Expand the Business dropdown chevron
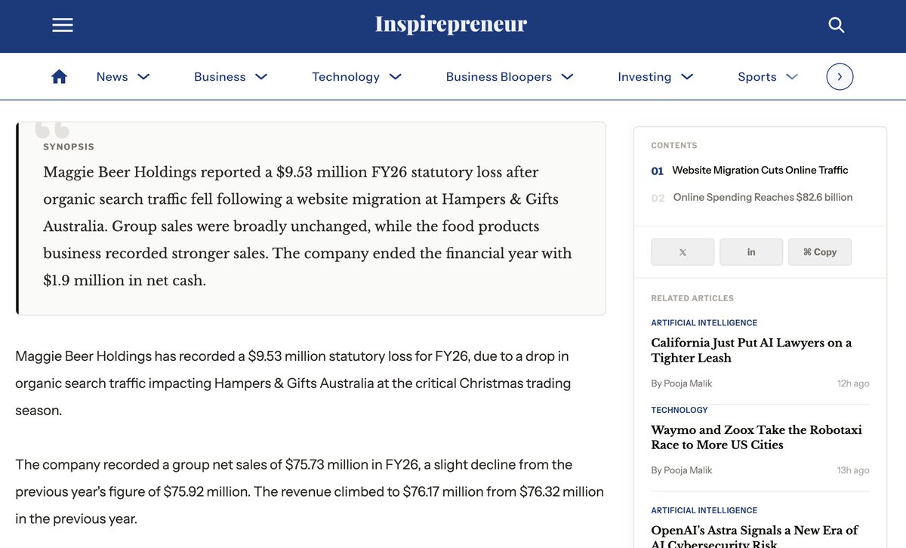This screenshot has height=548, width=906. click(x=261, y=77)
